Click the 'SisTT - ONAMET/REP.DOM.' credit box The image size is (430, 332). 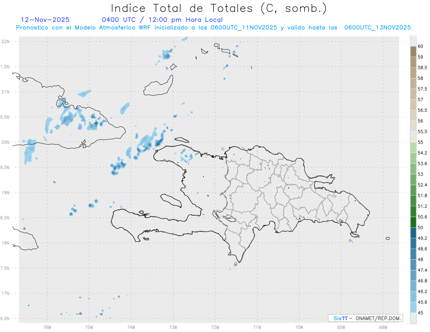click(365, 318)
